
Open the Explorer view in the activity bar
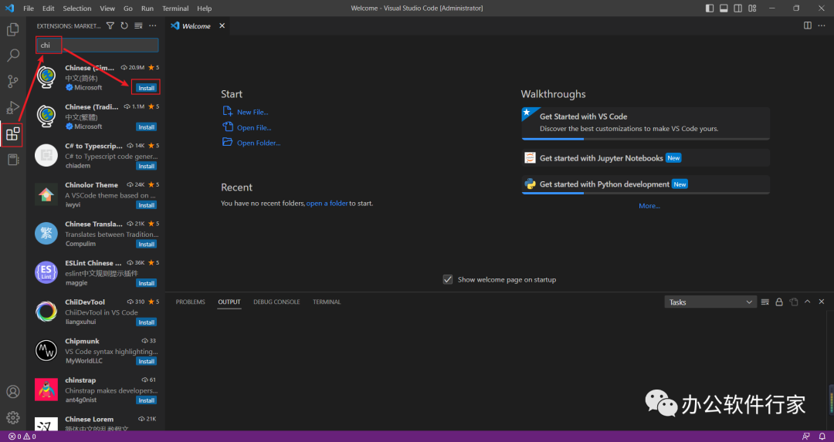13,29
